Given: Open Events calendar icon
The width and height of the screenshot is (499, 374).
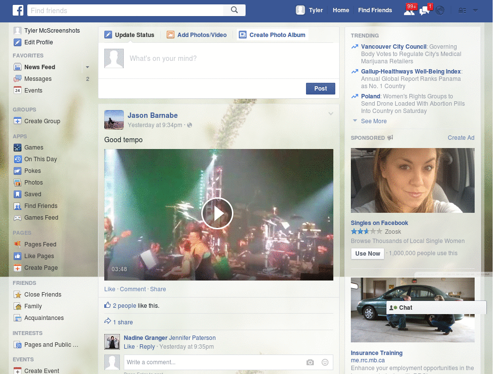Looking at the screenshot, I should coord(18,90).
